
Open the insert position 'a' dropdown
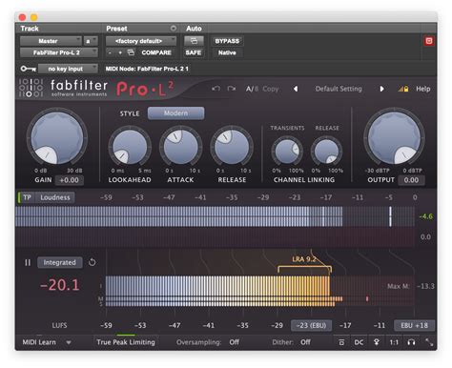pyautogui.click(x=91, y=41)
